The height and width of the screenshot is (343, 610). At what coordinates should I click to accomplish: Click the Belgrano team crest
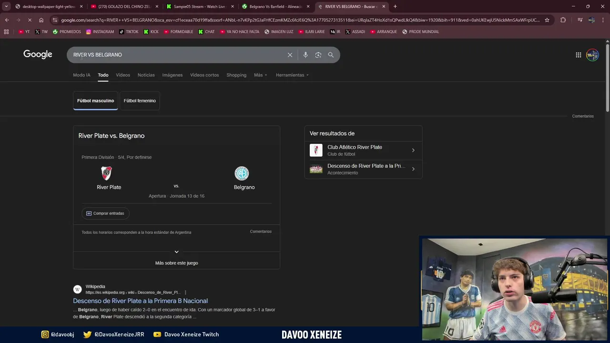click(242, 173)
